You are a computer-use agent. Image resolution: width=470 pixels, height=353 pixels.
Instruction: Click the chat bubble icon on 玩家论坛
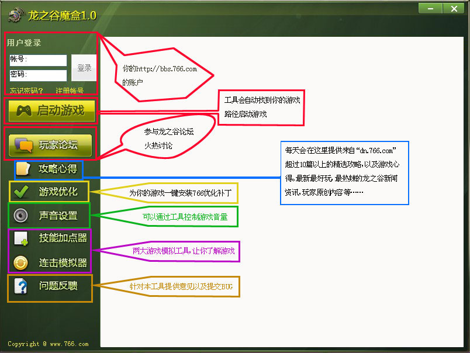(x=23, y=144)
